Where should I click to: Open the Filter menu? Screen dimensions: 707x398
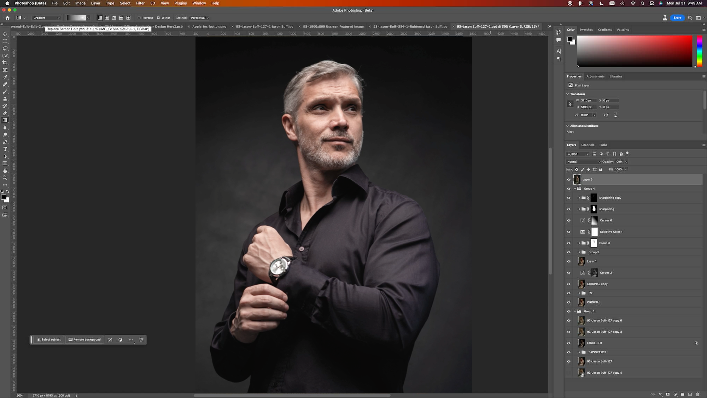pos(140,3)
